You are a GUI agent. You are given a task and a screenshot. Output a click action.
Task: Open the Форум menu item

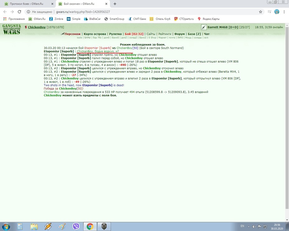click(179, 34)
